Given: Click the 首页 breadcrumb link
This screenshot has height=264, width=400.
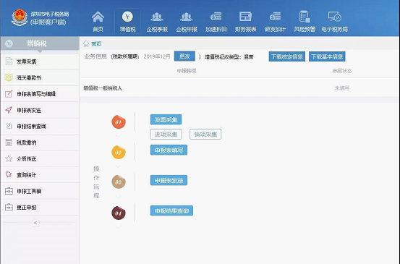Looking at the screenshot, I should tap(96, 44).
